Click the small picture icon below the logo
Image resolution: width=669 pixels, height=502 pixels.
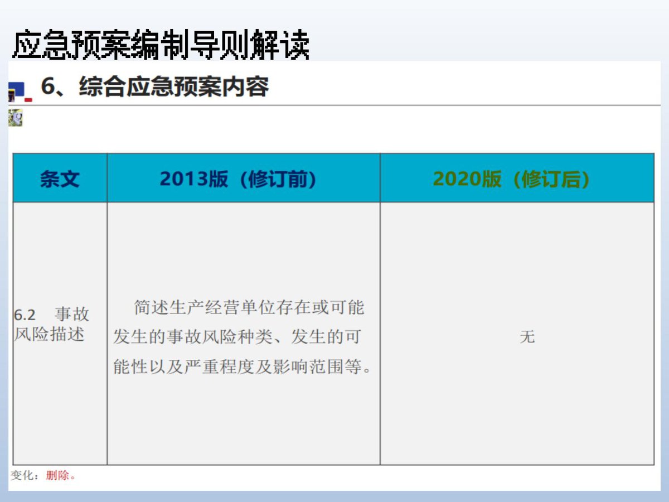point(15,118)
